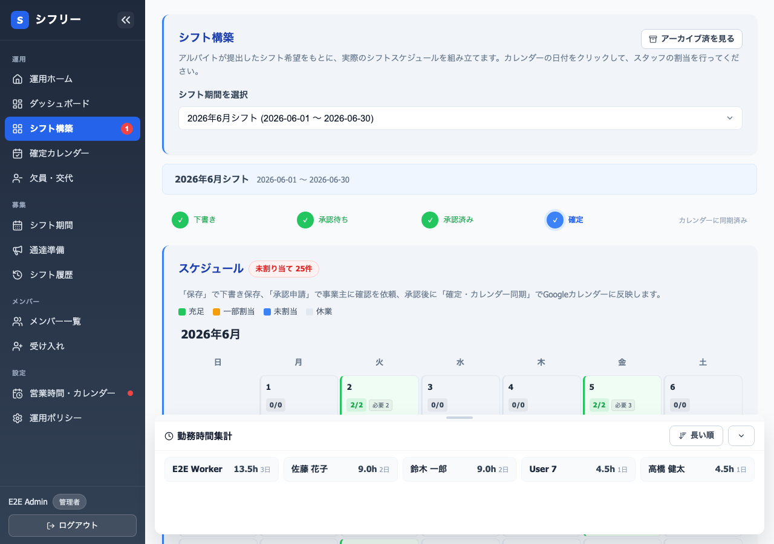Viewport: 774px width, 544px height.
Task: Click the green 充足 legend swatch
Action: tap(182, 312)
